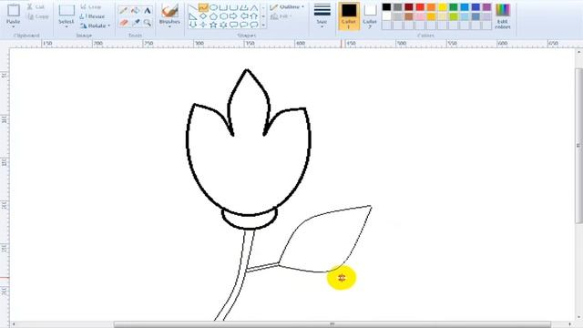Click the Crop button

pyautogui.click(x=91, y=6)
